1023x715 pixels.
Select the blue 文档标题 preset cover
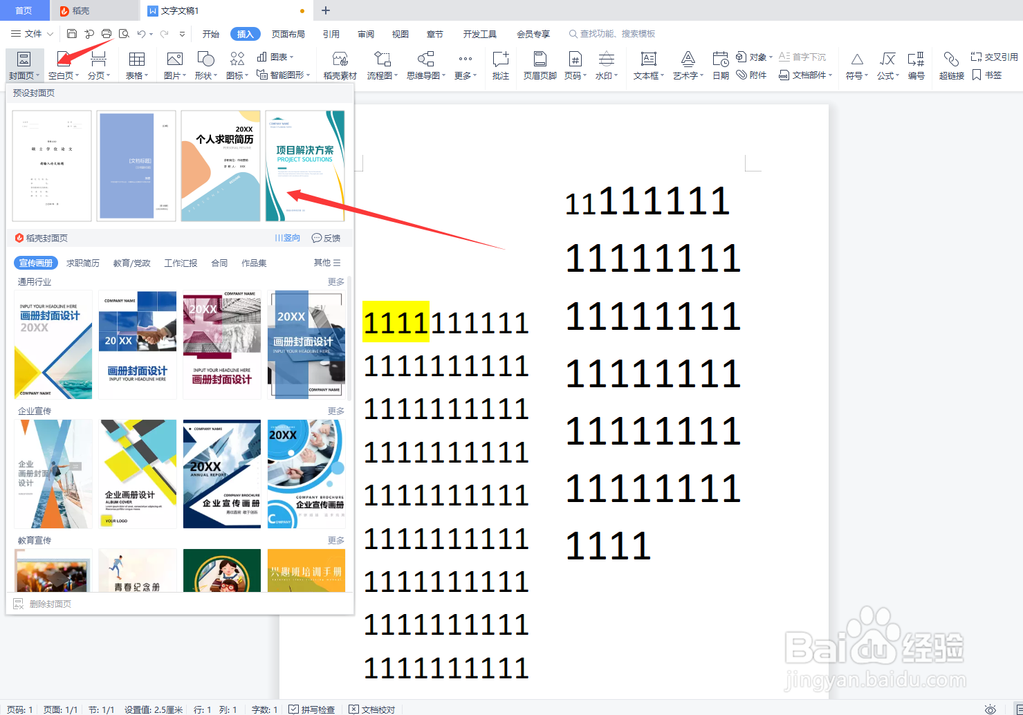136,166
